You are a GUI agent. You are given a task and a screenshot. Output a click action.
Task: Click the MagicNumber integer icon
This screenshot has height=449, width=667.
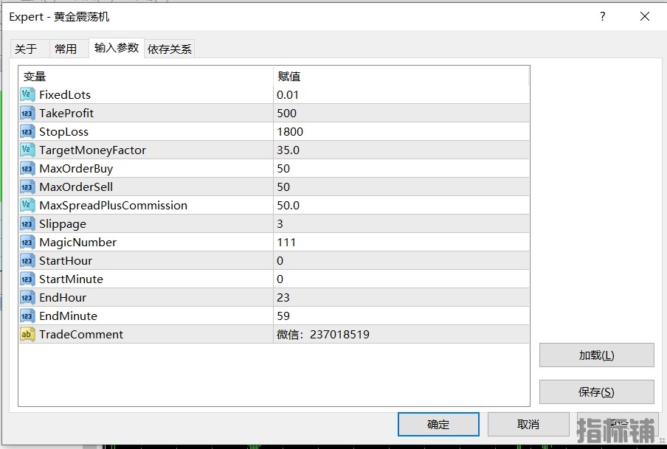coord(27,242)
